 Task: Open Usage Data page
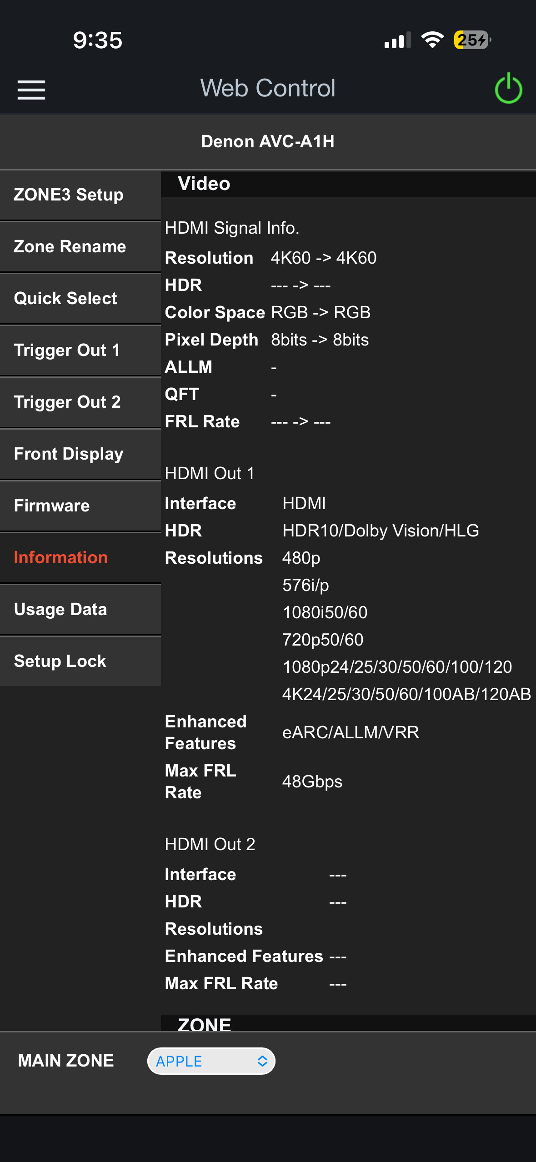tap(80, 610)
